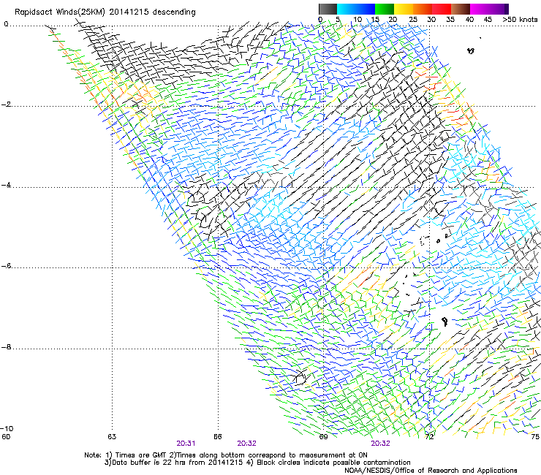Image resolution: width=541 pixels, height=475 pixels.
Task: Click the black contamination circle in the upper-right corner
Action: pyautogui.click(x=471, y=51)
